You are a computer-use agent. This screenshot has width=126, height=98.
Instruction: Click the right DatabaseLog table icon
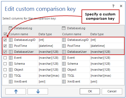point(64,28)
